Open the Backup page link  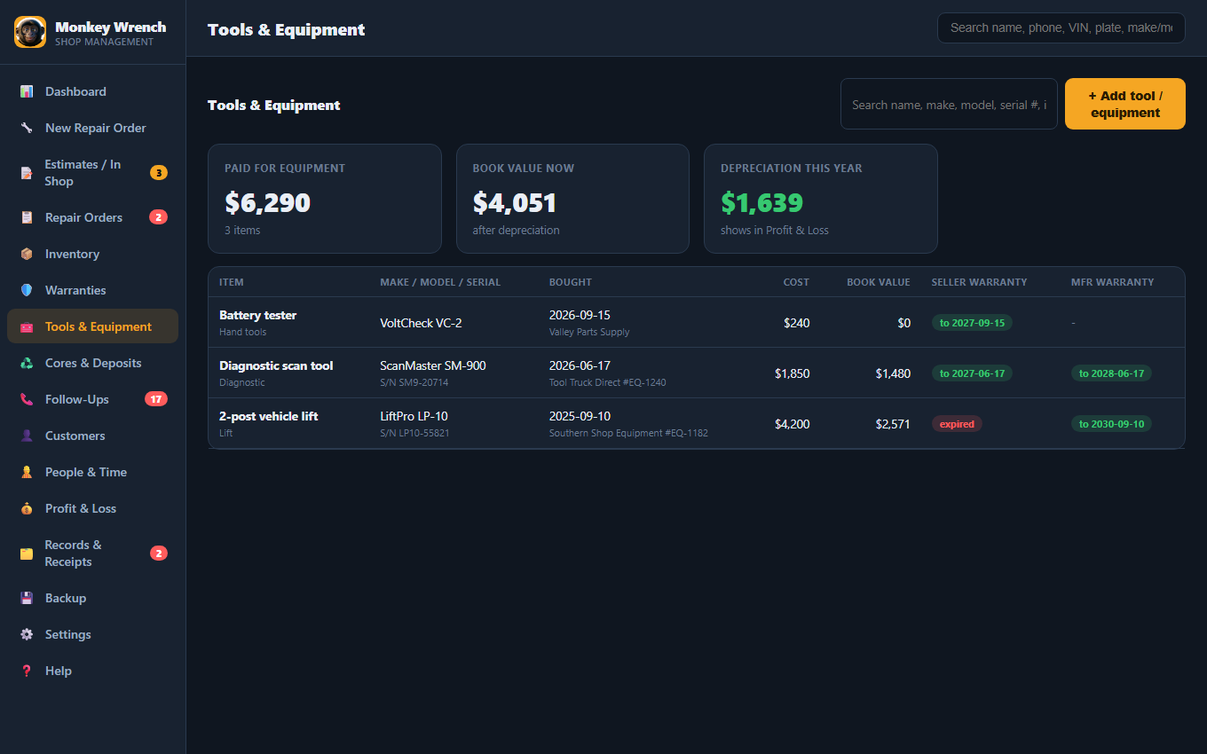(x=92, y=598)
